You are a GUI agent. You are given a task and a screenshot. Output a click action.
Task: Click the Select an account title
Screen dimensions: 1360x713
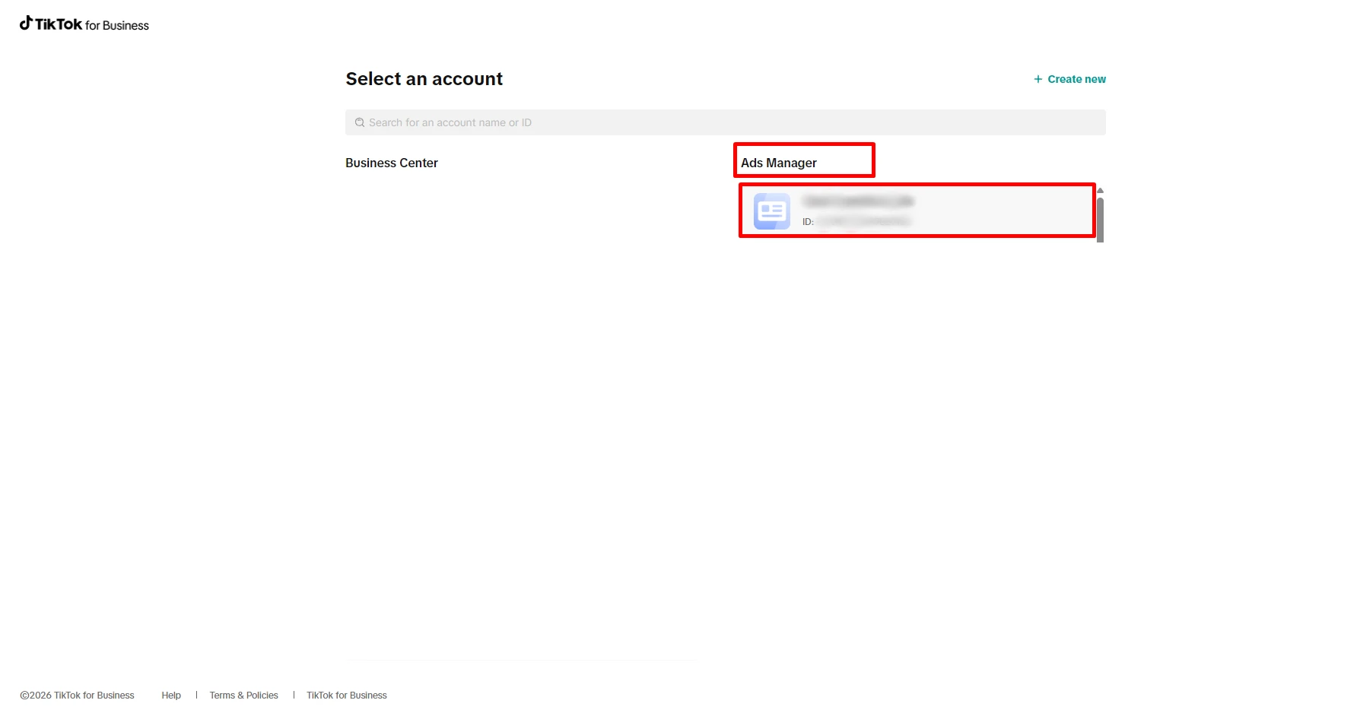tap(424, 79)
